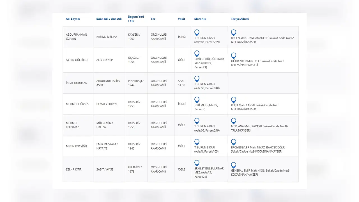Open cemetery location pin for Metin Koçyiğit
Image resolution: width=359 pixels, height=202 pixels.
click(197, 142)
